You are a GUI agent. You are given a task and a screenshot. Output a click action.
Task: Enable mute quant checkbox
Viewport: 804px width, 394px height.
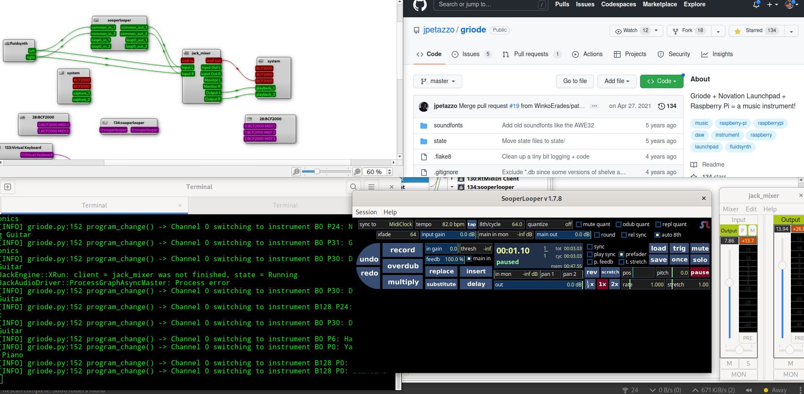579,224
